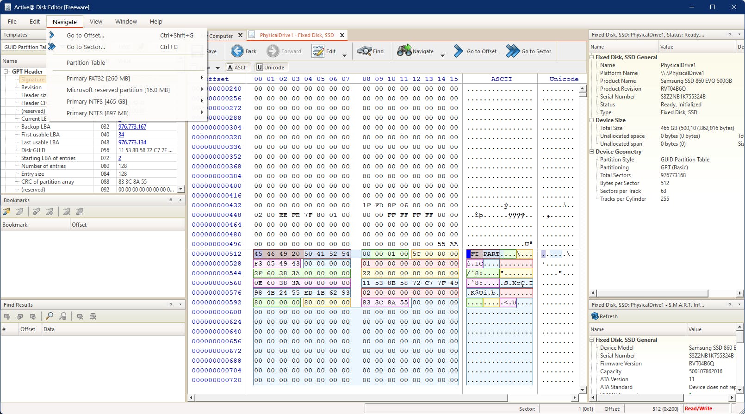Follow the Backup LBA link 976.773.167
Viewport: 745px width, 414px height.
(x=132, y=127)
